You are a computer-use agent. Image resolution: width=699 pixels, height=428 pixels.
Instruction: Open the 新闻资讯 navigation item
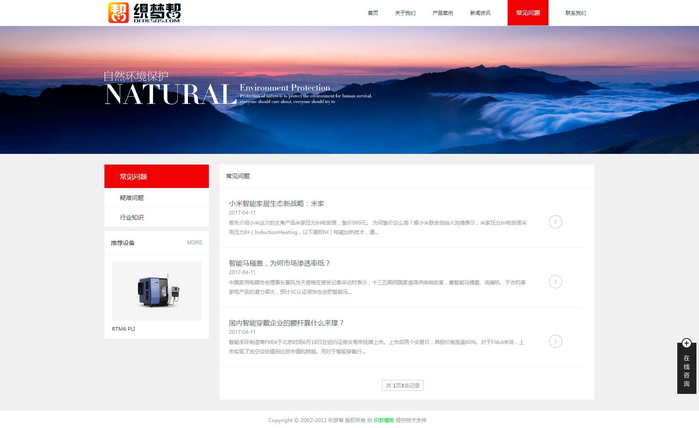click(x=480, y=13)
